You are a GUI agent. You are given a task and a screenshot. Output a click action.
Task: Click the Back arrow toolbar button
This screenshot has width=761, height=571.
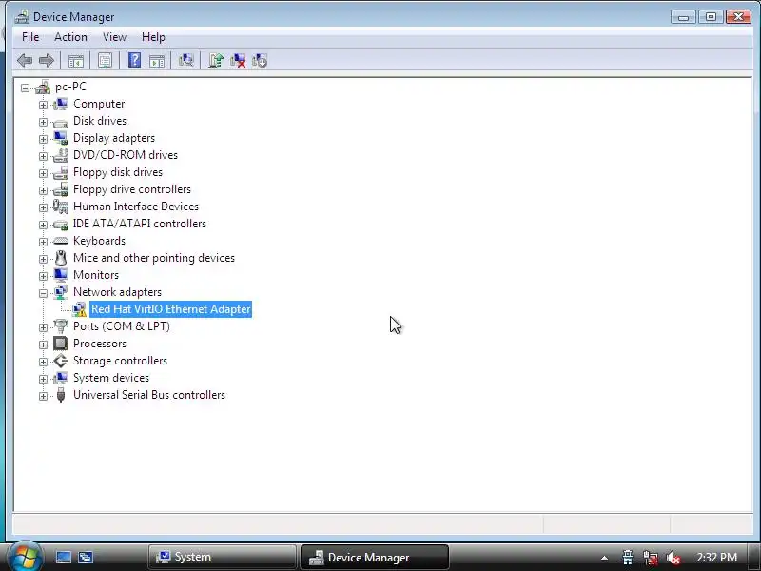tap(25, 61)
